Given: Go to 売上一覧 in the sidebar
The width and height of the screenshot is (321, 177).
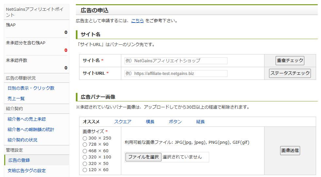Looking at the screenshot, I should [16, 98].
